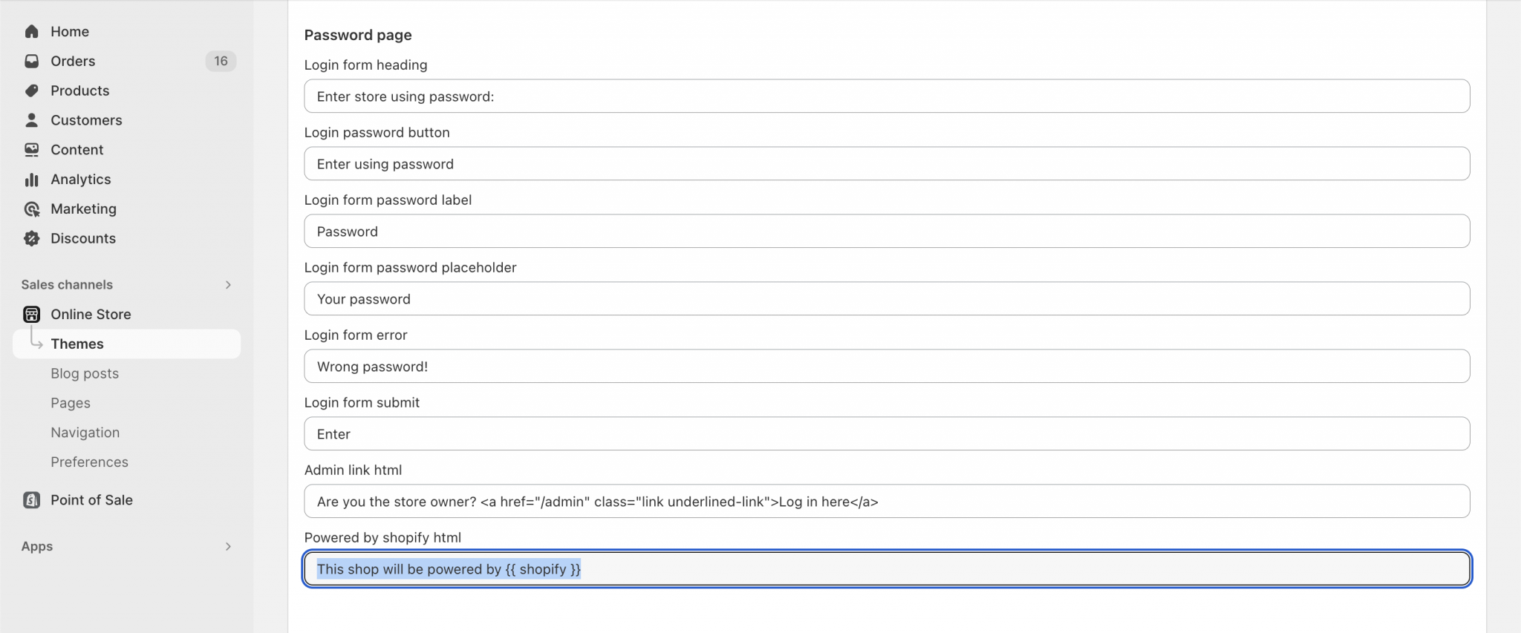Click the Online Store storefront icon

pyautogui.click(x=31, y=315)
